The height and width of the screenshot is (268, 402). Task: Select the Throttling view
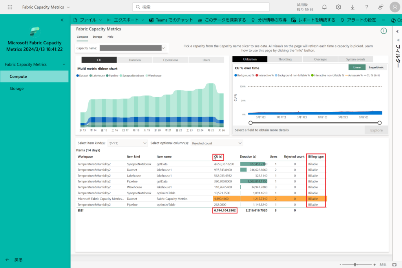(285, 59)
